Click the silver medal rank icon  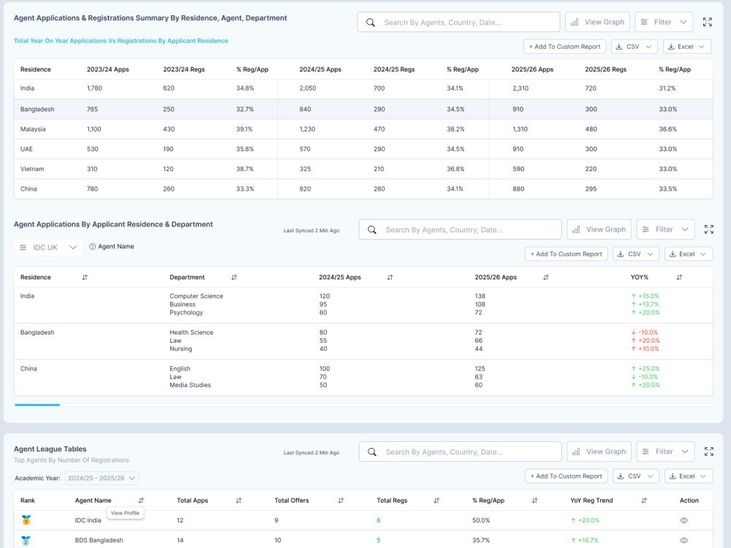pos(26,541)
